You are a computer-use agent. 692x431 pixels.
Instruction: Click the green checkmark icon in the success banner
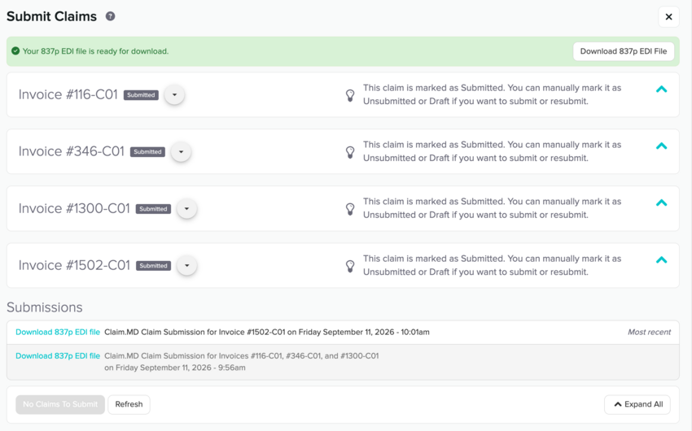(x=15, y=51)
